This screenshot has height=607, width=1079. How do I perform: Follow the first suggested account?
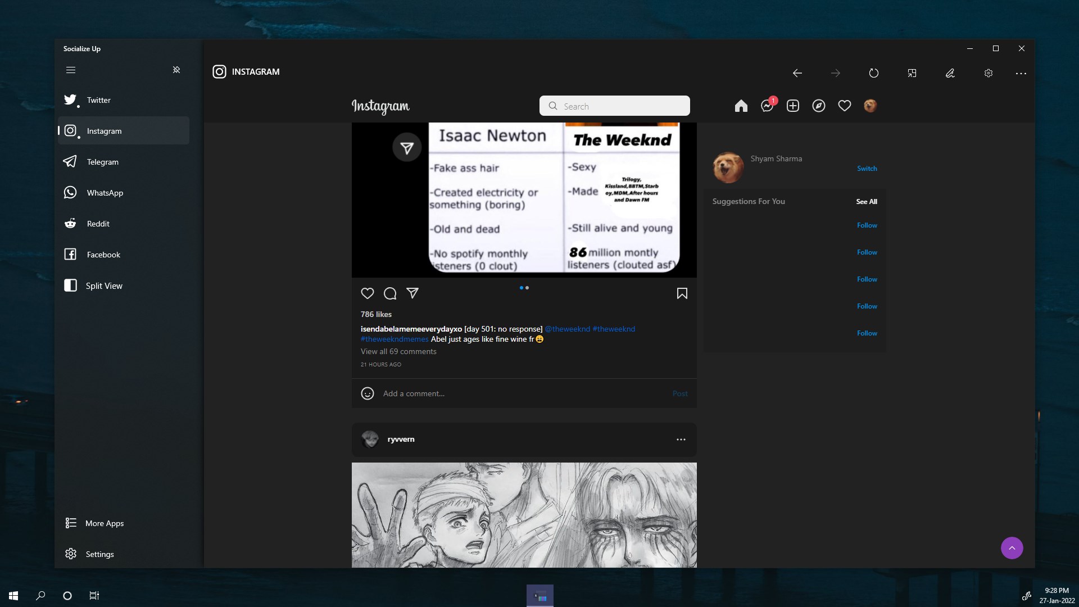(867, 225)
